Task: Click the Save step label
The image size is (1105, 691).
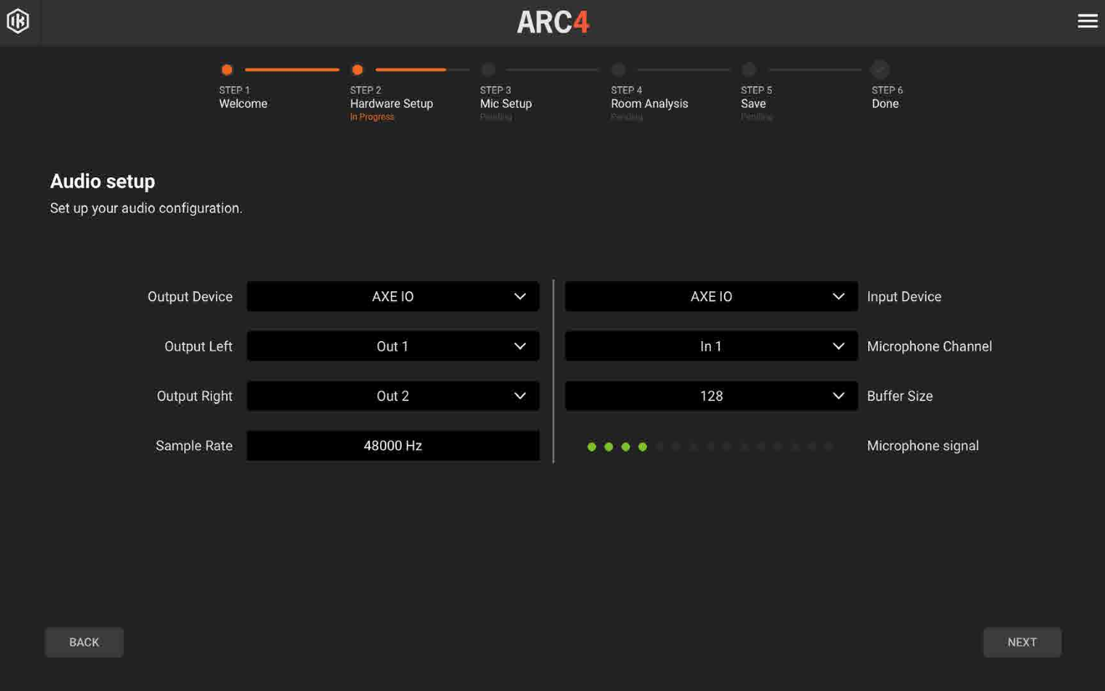Action: [753, 104]
